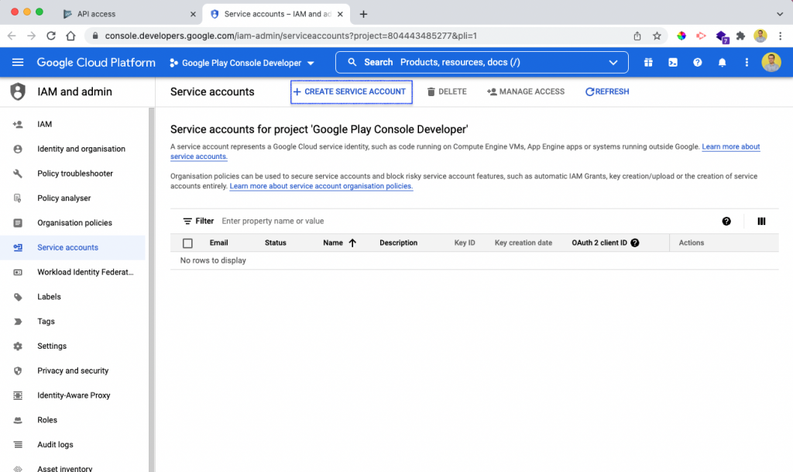This screenshot has width=793, height=472.
Task: Open the browser extensions puzzle icon
Action: point(740,36)
